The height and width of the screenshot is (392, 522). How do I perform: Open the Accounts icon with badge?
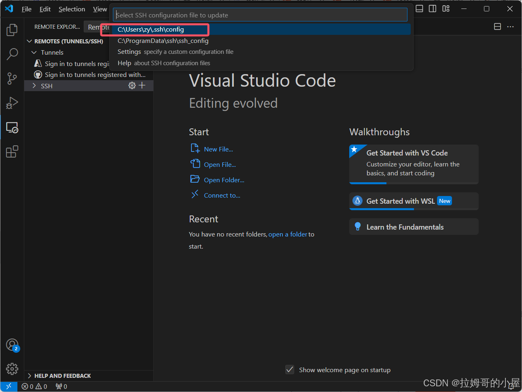tap(12, 345)
